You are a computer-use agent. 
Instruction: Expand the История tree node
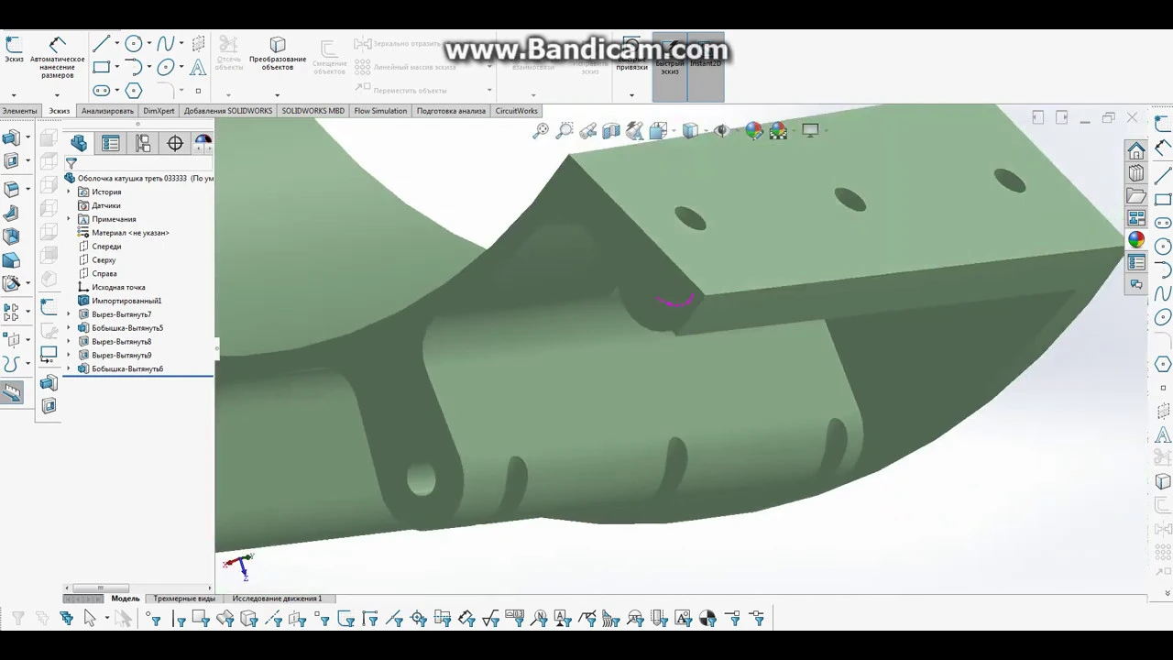(69, 192)
